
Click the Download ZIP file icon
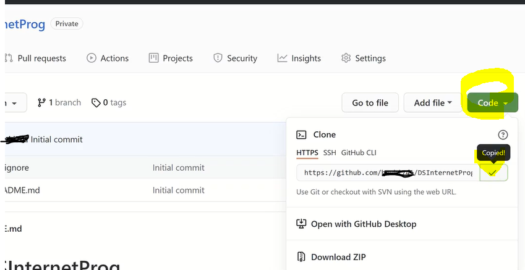pyautogui.click(x=301, y=257)
